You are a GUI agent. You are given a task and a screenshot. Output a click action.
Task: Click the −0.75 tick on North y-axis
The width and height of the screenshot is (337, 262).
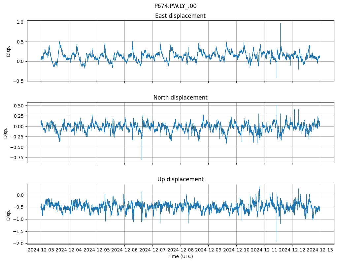(x=17, y=157)
